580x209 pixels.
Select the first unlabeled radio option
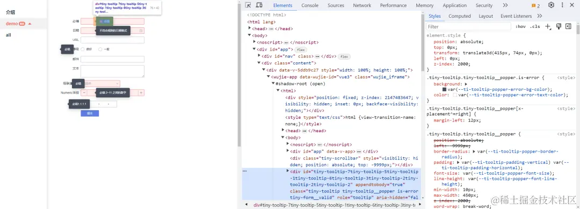(83, 49)
